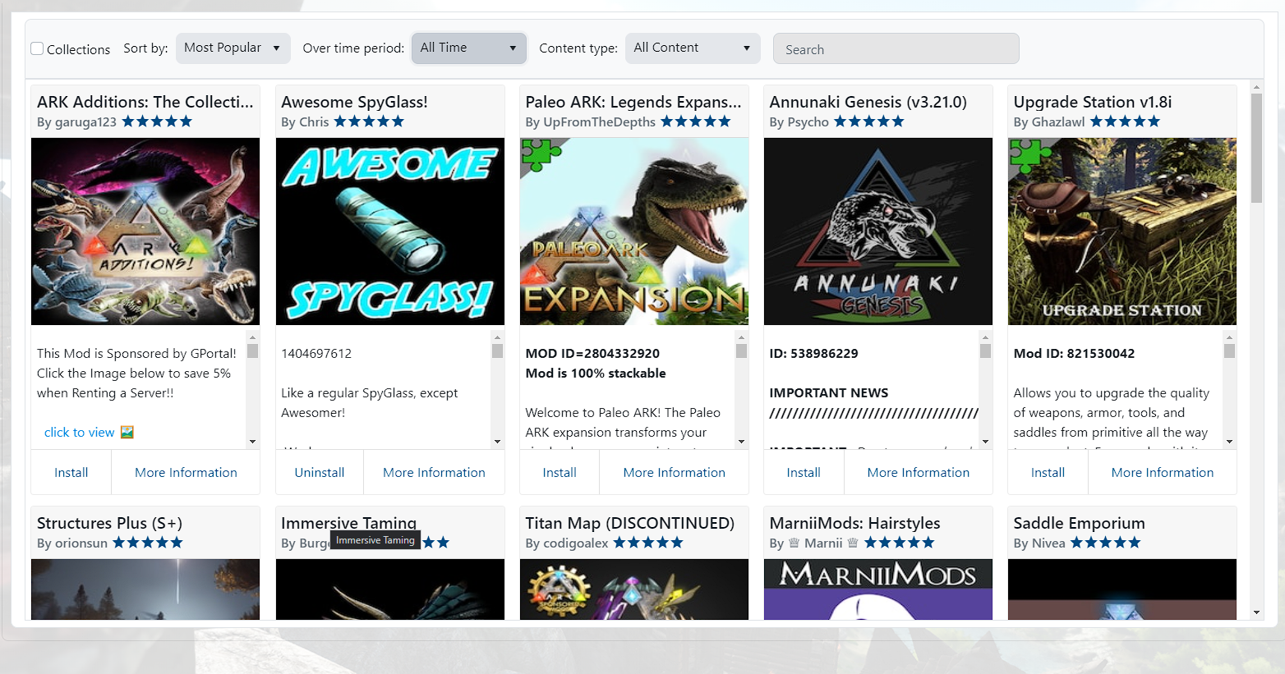
Task: Open the All Time period dropdown
Action: pyautogui.click(x=469, y=48)
